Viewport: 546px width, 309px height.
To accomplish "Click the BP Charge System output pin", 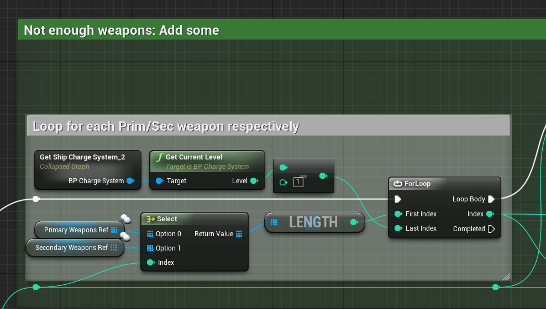I will (130, 181).
